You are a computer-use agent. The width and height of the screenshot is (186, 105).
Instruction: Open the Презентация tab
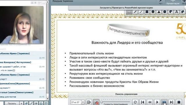coord(173,2)
